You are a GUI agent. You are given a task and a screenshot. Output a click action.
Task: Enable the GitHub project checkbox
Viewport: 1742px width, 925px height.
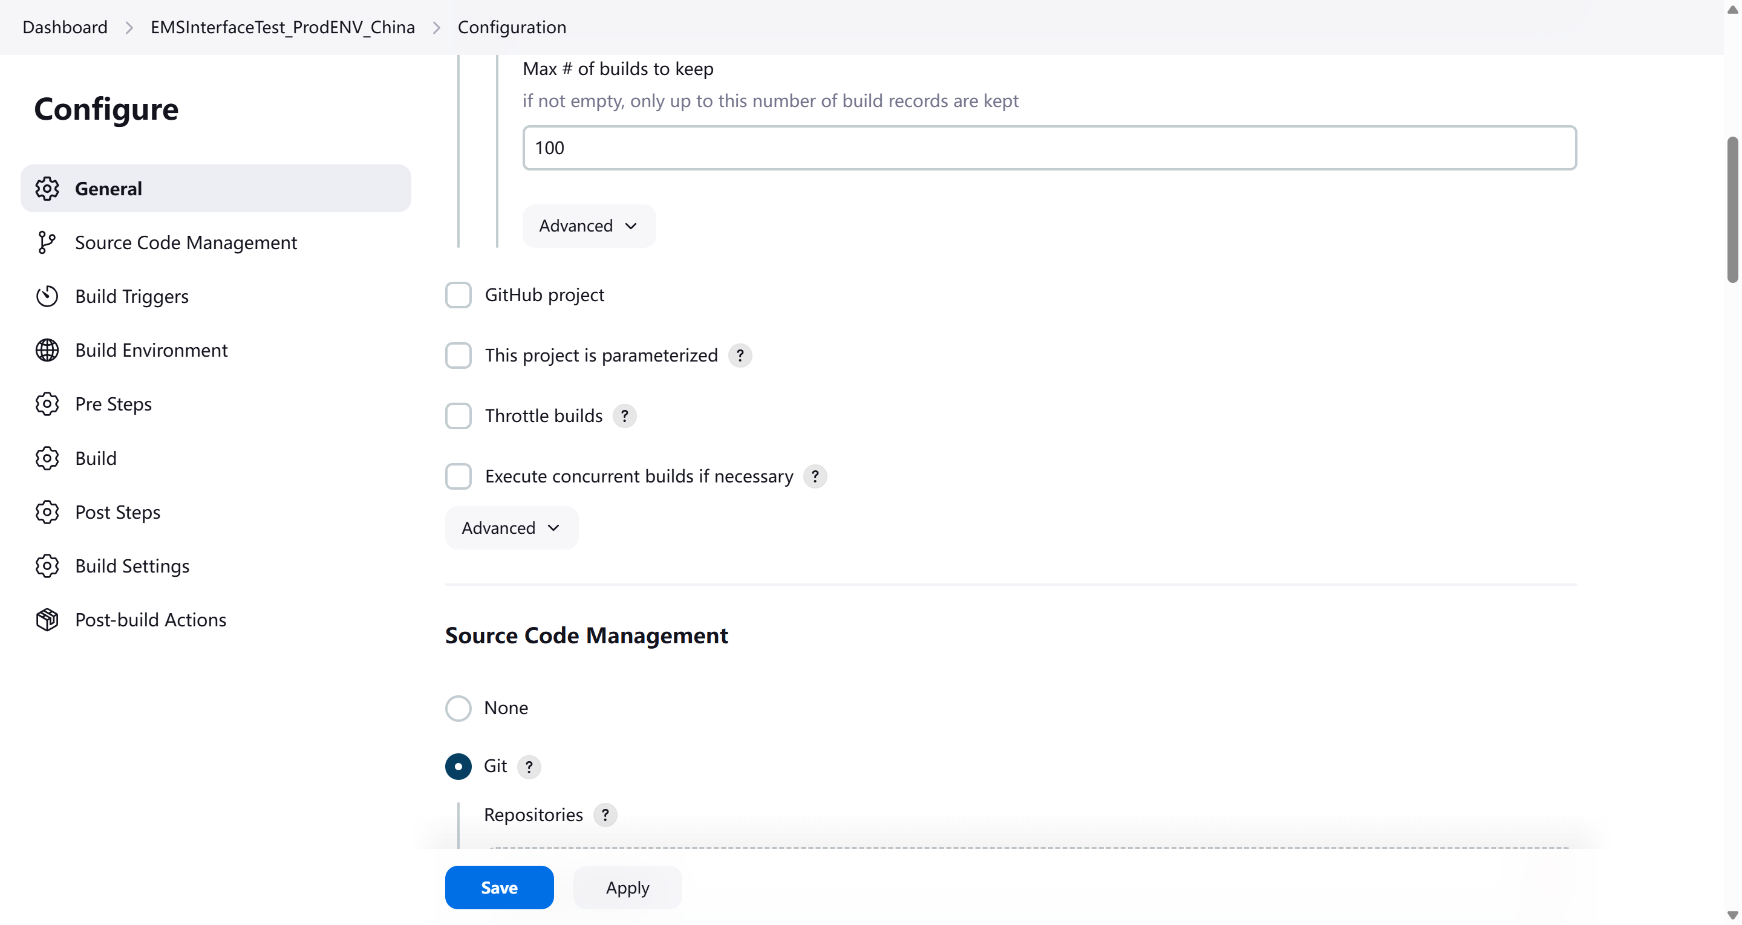(458, 296)
